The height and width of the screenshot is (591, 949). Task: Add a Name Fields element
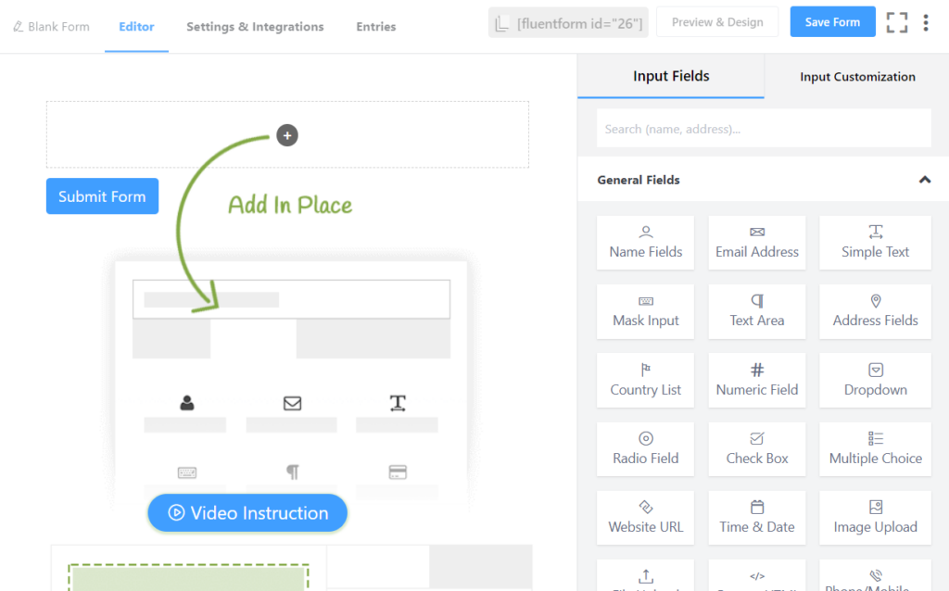click(x=645, y=243)
